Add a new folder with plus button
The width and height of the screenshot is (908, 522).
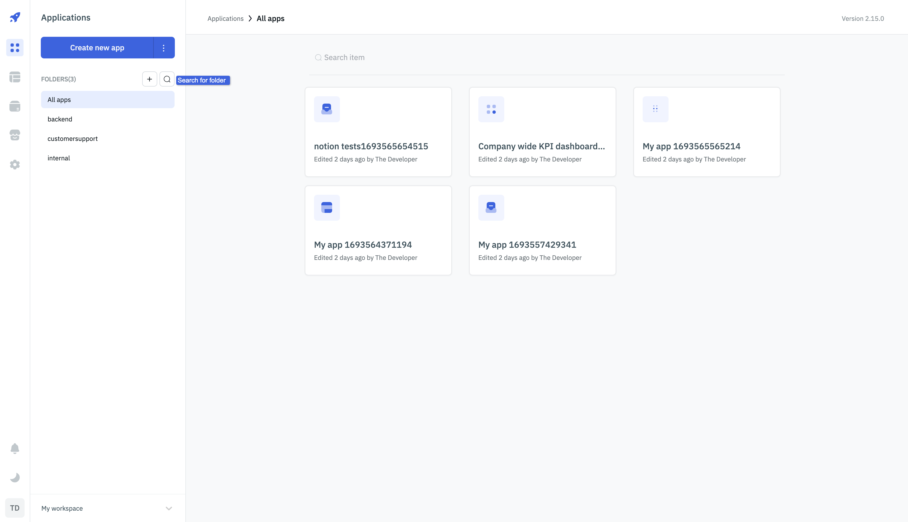coord(149,79)
